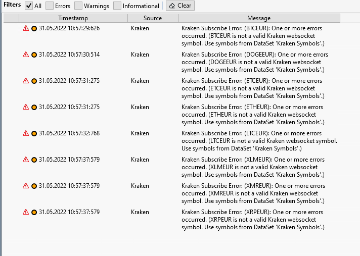The height and width of the screenshot is (256, 360).
Task: Click the orange status dot on the ETHEUR row
Action: tap(34, 107)
